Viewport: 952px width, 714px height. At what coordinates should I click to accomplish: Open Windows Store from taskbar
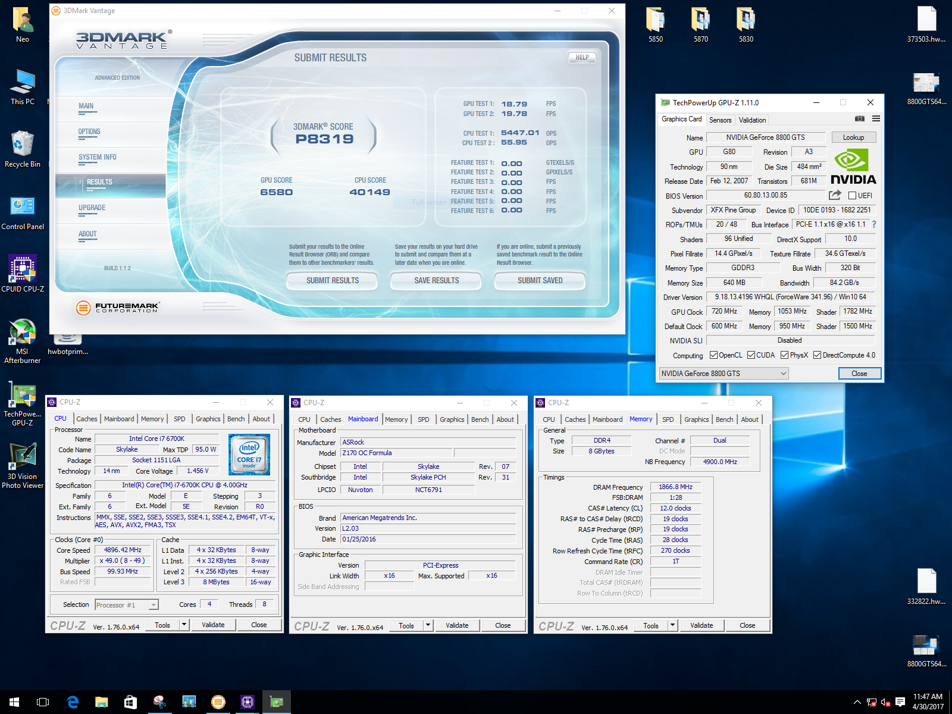pyautogui.click(x=131, y=702)
